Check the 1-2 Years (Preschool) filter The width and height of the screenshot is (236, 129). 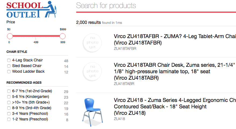pos(9,119)
